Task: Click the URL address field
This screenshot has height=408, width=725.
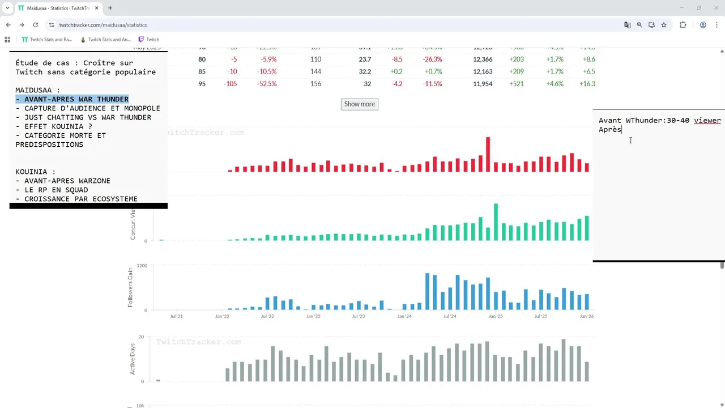Action: tap(334, 25)
